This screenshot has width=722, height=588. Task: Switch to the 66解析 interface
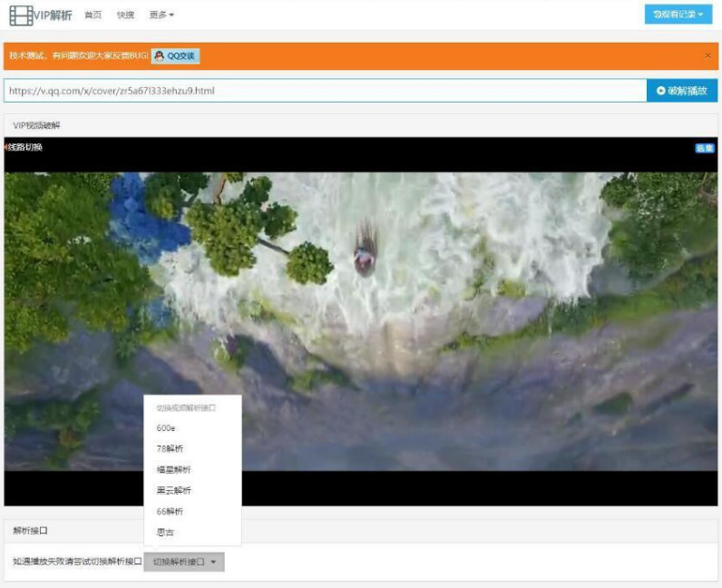170,511
